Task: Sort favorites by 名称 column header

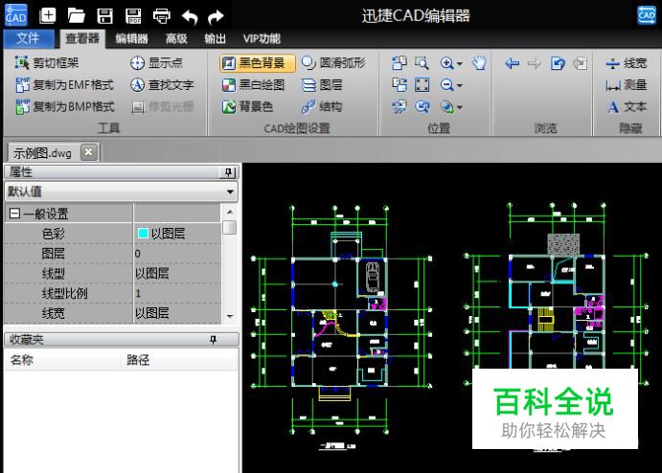Action: 62,360
